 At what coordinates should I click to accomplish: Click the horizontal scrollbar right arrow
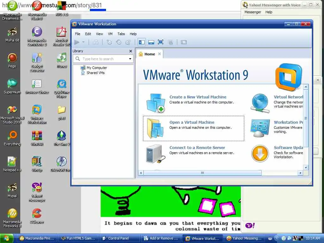point(301,173)
